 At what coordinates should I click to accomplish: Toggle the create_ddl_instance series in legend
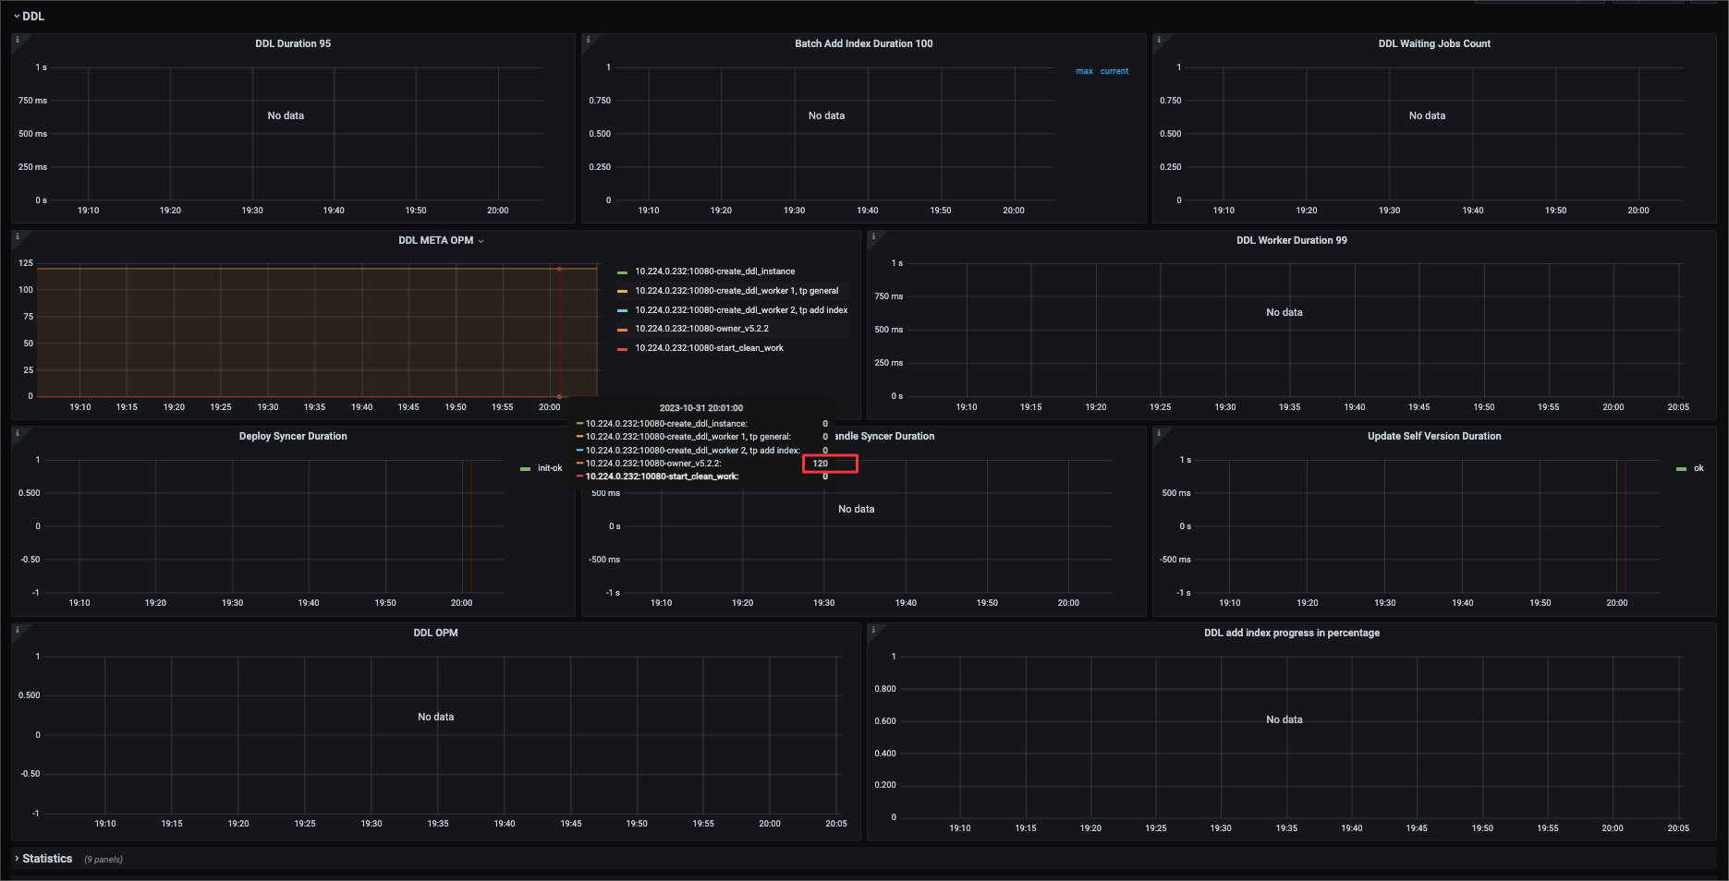click(x=714, y=272)
